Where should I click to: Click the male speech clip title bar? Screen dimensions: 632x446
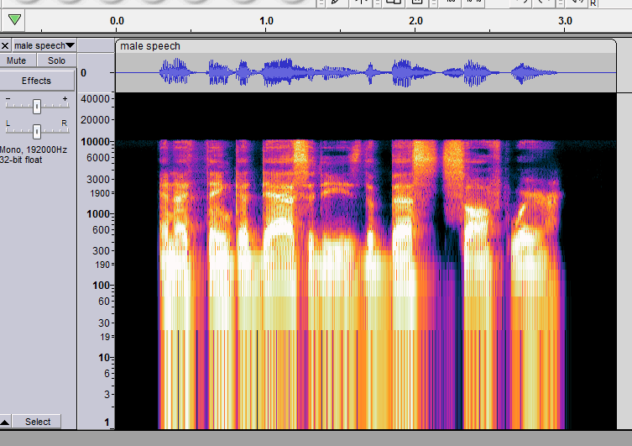(x=366, y=46)
